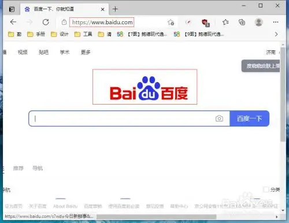This screenshot has width=289, height=223.
Task: Open the 58 【7图】 bookmark
Action: pyautogui.click(x=142, y=34)
